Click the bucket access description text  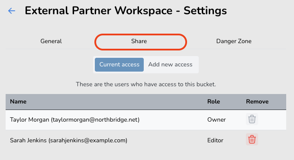[x=146, y=85]
